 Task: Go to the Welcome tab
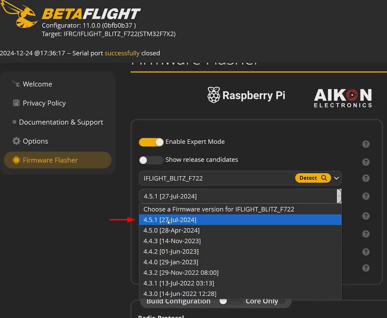[x=37, y=84]
